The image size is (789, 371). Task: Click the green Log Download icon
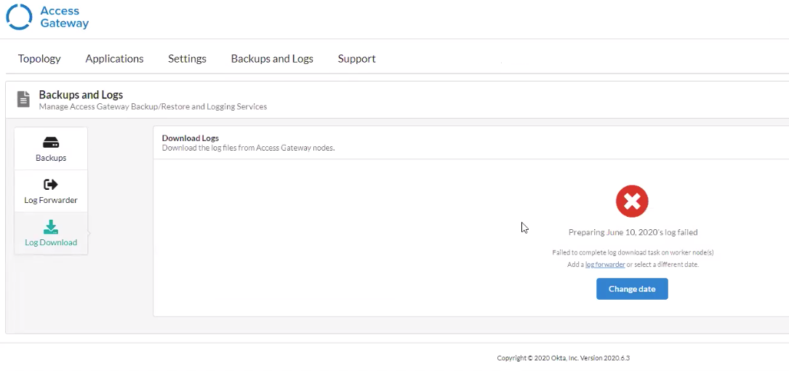pos(51,227)
